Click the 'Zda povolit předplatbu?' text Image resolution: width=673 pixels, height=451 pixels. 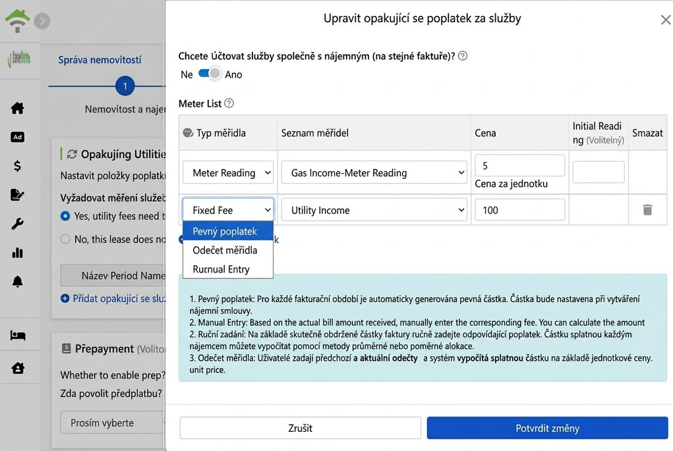point(111,393)
